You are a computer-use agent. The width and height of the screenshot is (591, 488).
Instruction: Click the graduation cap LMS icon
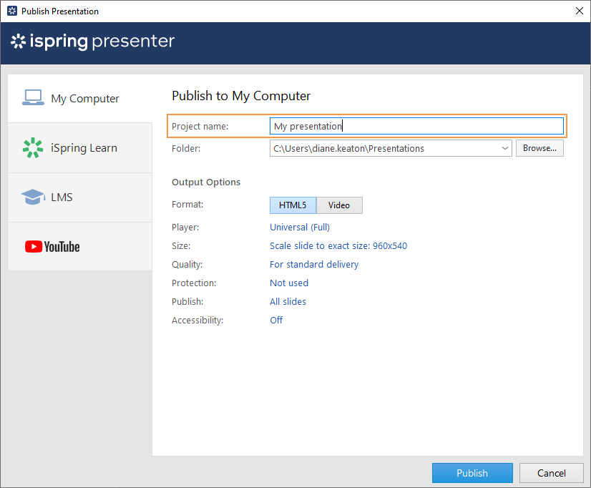(33, 197)
